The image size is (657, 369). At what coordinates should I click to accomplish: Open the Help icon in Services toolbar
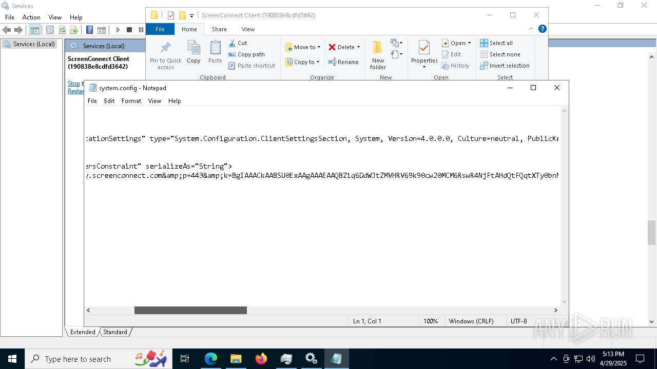pos(89,30)
